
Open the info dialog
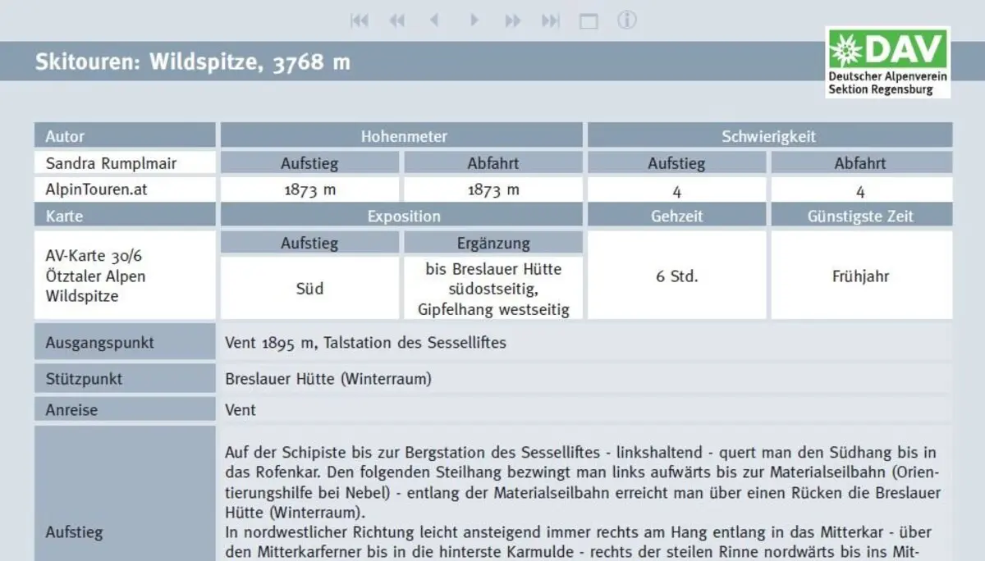click(626, 21)
